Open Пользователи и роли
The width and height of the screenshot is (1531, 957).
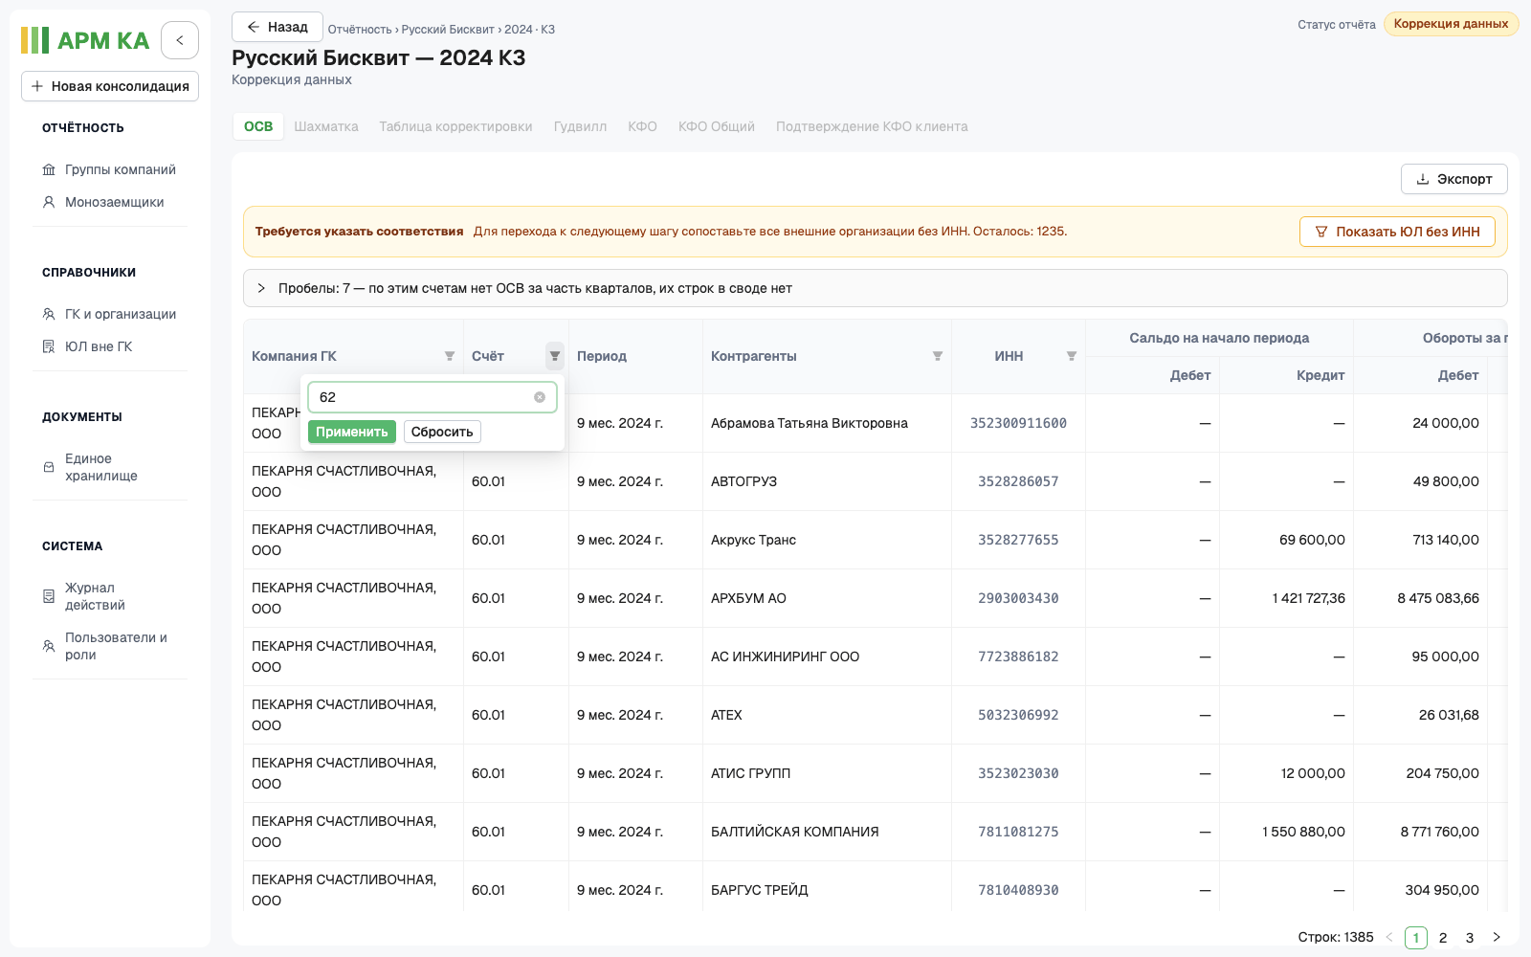(110, 646)
